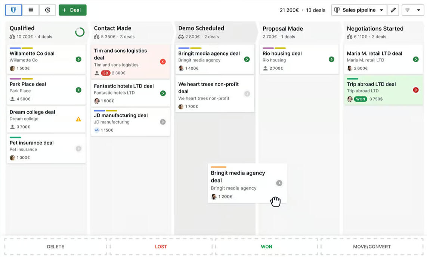Click the green + Deal button
The image size is (427, 257).
[x=72, y=10]
